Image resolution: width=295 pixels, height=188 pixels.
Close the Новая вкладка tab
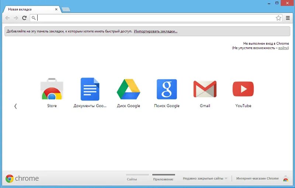56,9
